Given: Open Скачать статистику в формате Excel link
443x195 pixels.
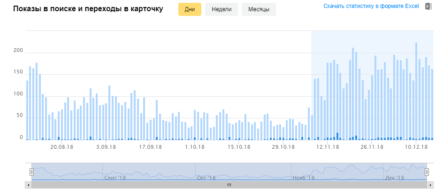Looking at the screenshot, I should point(371,6).
